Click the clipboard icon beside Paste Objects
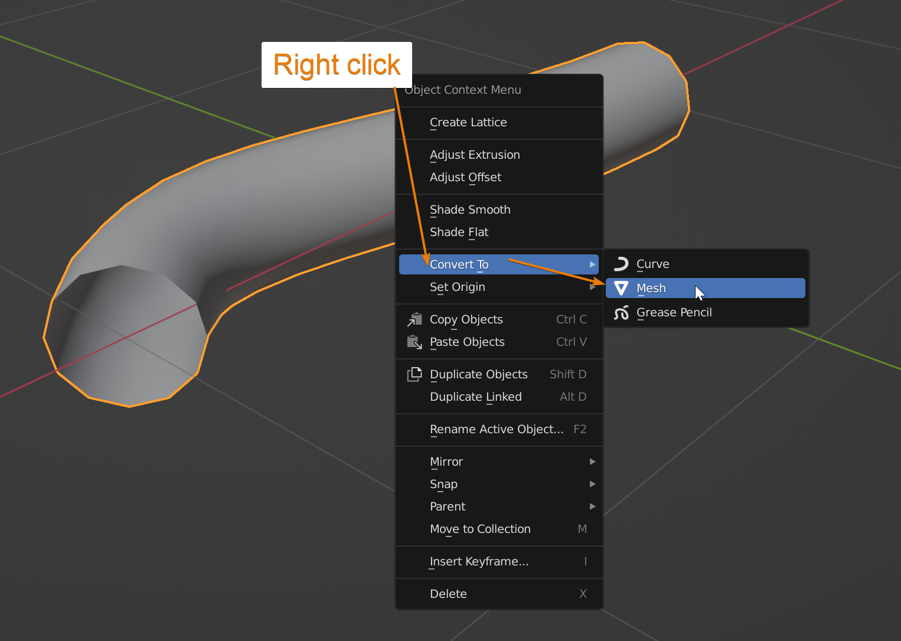Screen dimensions: 901x641 click(414, 342)
